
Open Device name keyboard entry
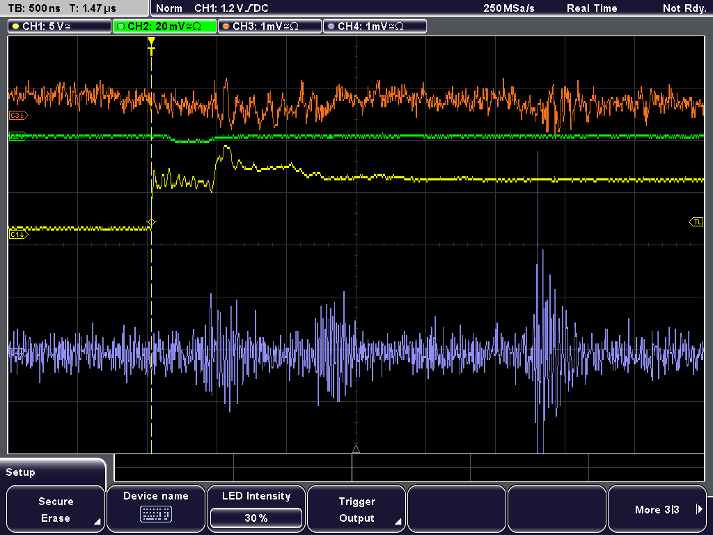[156, 509]
